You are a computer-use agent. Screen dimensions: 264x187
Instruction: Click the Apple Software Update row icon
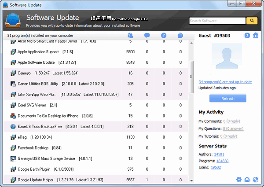coord(13,62)
